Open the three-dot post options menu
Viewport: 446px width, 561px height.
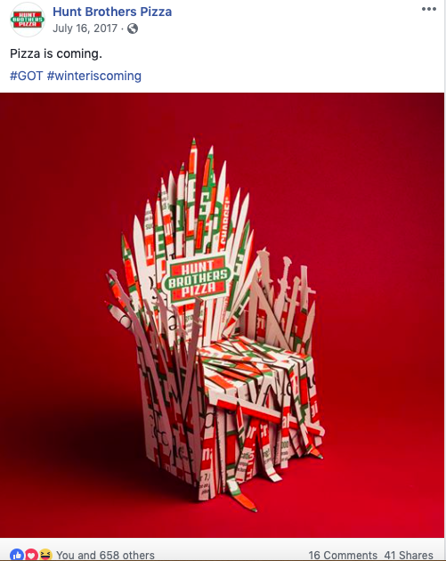pyautogui.click(x=429, y=9)
